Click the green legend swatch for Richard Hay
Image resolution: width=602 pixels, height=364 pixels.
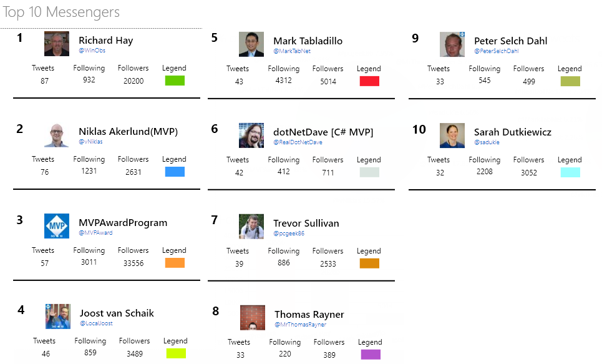(175, 81)
